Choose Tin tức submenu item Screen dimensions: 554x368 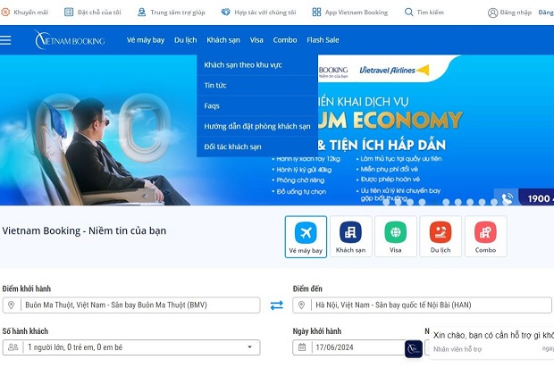257,86
